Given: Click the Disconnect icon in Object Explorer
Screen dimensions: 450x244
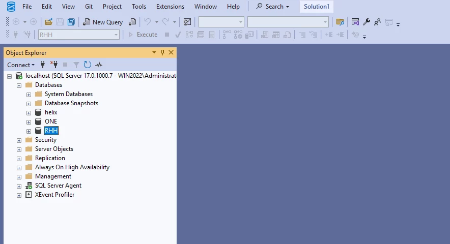Looking at the screenshot, I should tap(54, 65).
